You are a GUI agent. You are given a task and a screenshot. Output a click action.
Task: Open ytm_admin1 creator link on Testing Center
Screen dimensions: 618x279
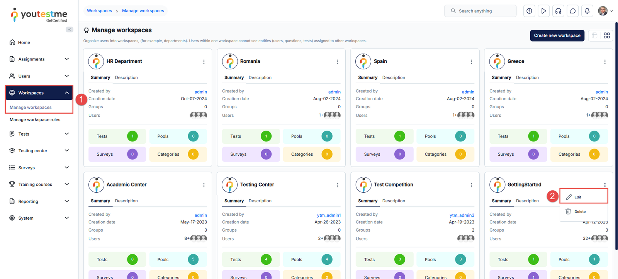pos(329,215)
